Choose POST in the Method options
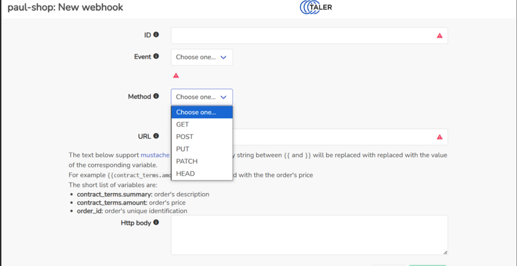This screenshot has height=266, width=517. coord(184,137)
